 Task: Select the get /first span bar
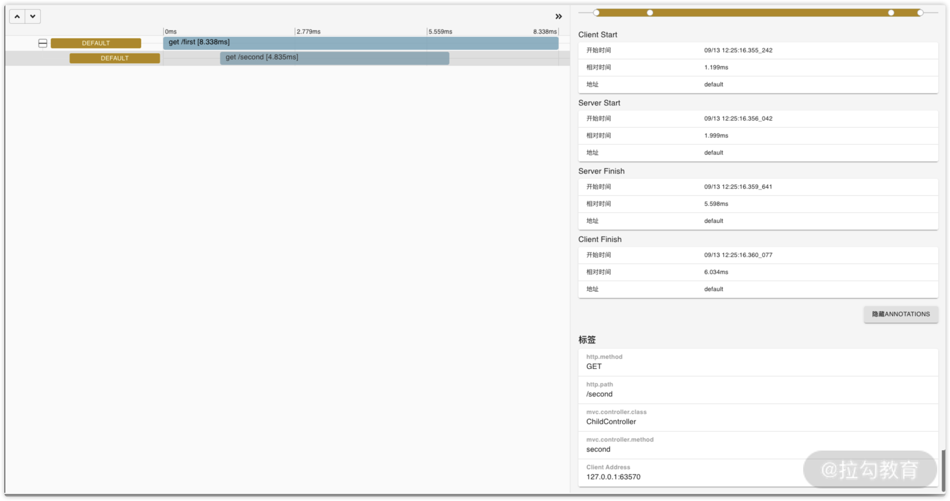360,43
